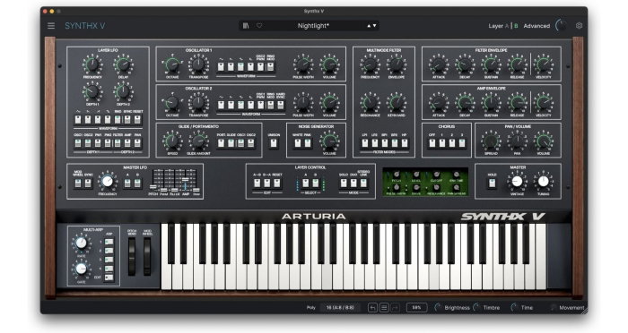This screenshot has height=333, width=628.
Task: Click the Oscillator 1 Volume knob
Action: pos(329,64)
